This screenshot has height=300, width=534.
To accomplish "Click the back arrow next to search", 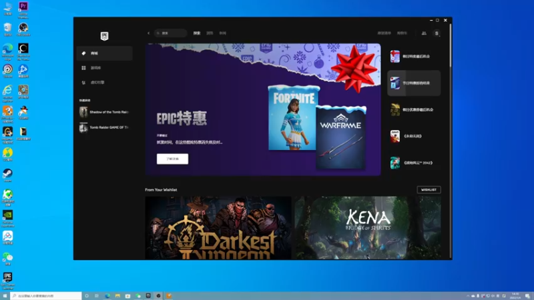I will pos(148,33).
